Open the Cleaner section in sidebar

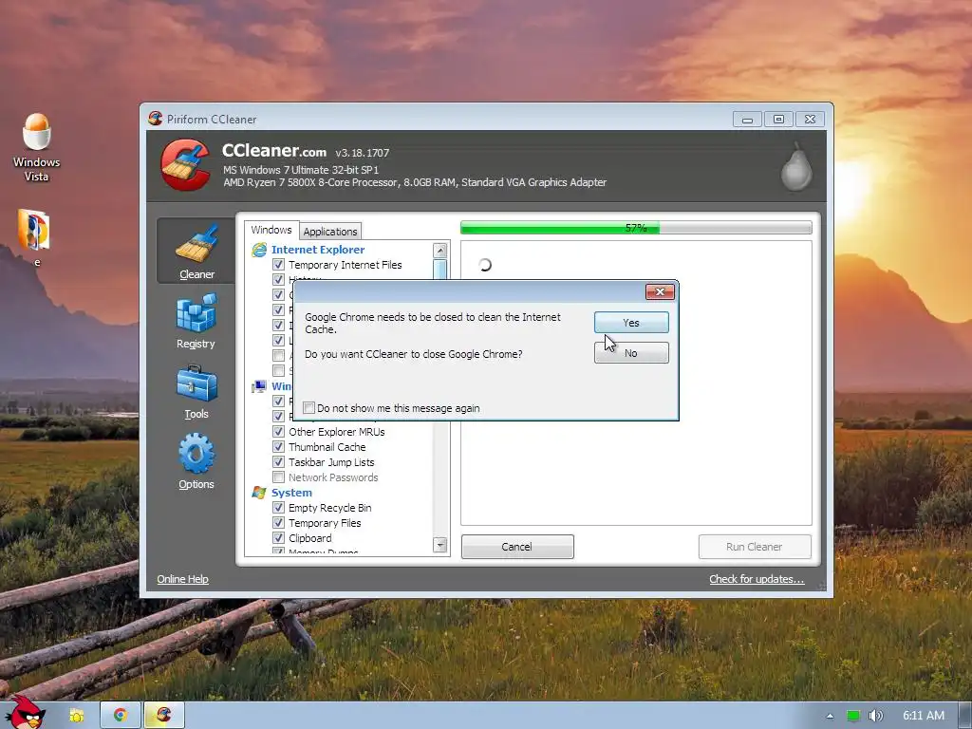[196, 251]
